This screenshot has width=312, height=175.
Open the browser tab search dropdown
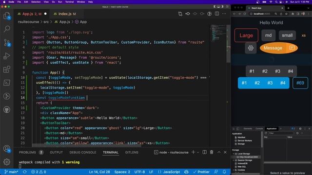[x=309, y=8]
